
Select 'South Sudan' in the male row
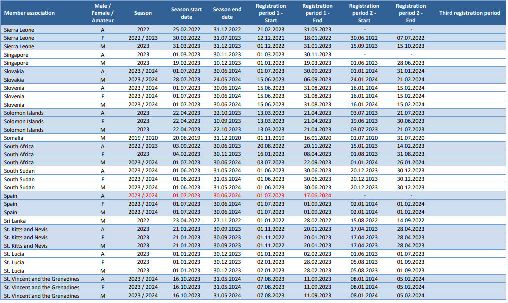19,187
